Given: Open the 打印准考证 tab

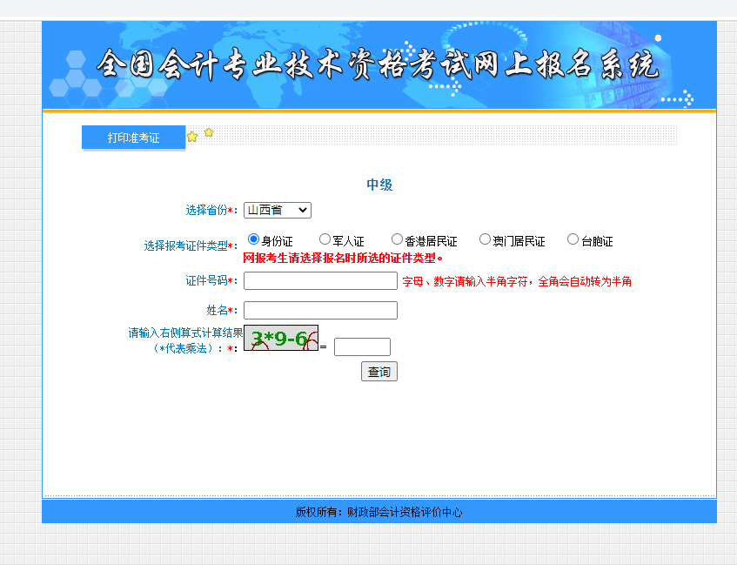Looking at the screenshot, I should [133, 138].
